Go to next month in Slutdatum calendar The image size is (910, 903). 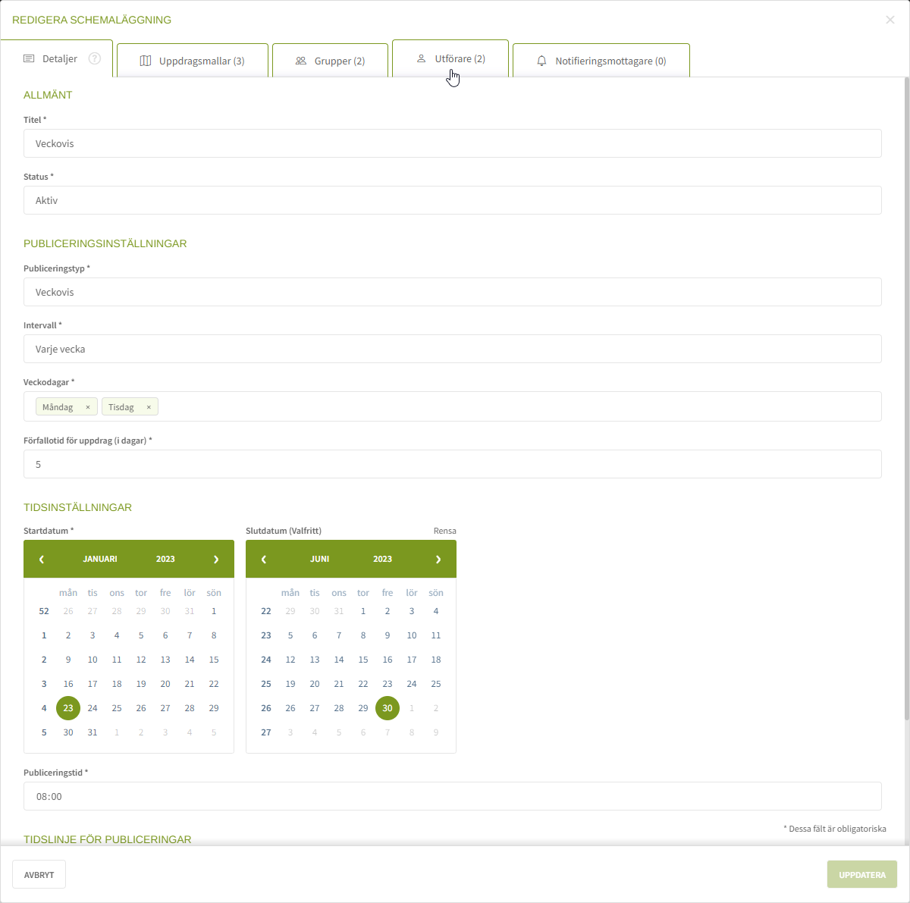coord(438,559)
